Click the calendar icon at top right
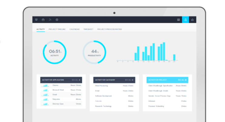Image resolution: width=225 pixels, height=122 pixels. point(179,20)
